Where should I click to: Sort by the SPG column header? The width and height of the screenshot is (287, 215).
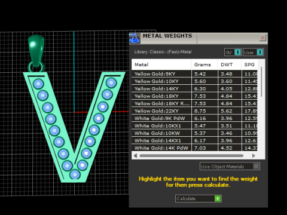[x=249, y=64]
